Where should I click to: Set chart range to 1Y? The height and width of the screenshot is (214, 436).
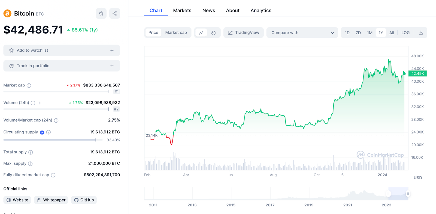point(381,33)
